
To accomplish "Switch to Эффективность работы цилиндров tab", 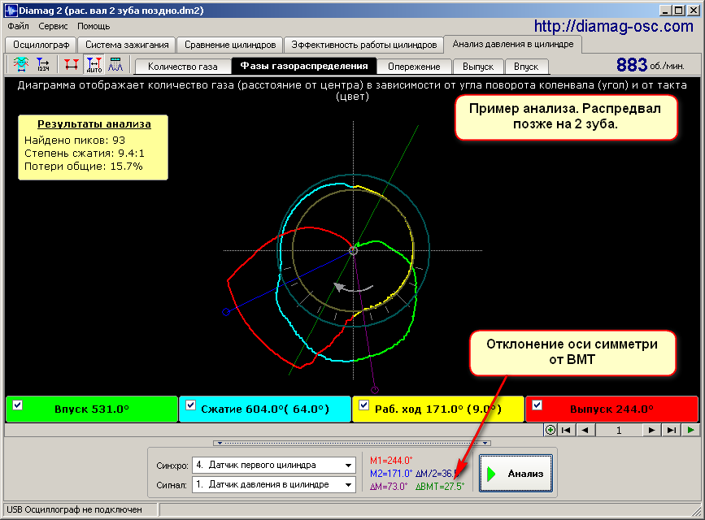I will tap(363, 45).
